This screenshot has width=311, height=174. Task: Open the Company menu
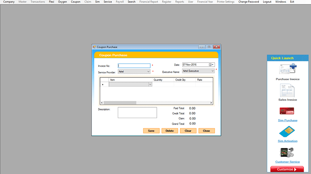point(9,2)
